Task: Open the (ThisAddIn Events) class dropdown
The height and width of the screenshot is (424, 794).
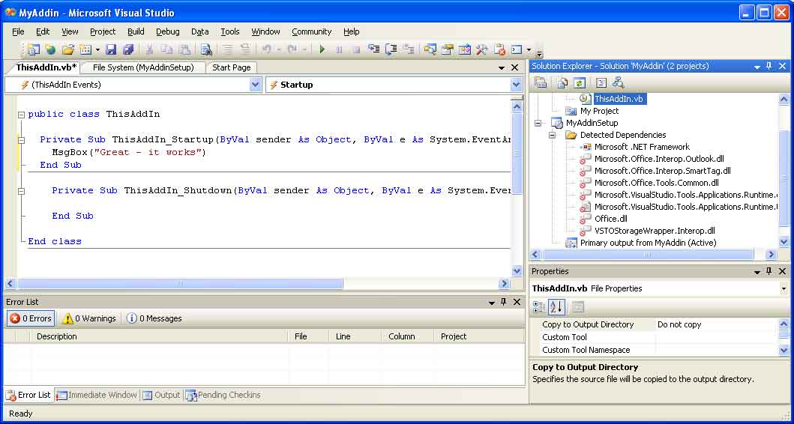Action: pyautogui.click(x=256, y=85)
